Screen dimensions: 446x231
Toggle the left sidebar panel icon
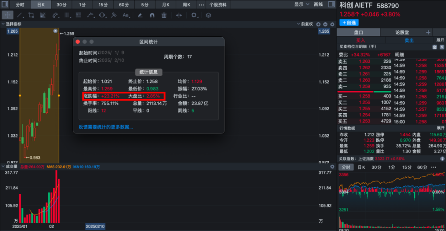coord(6,5)
